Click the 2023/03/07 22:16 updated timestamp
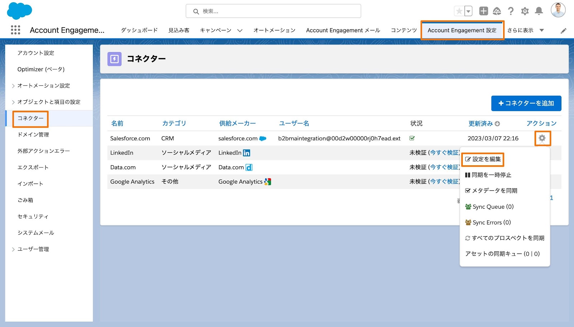This screenshot has height=327, width=574. point(493,138)
